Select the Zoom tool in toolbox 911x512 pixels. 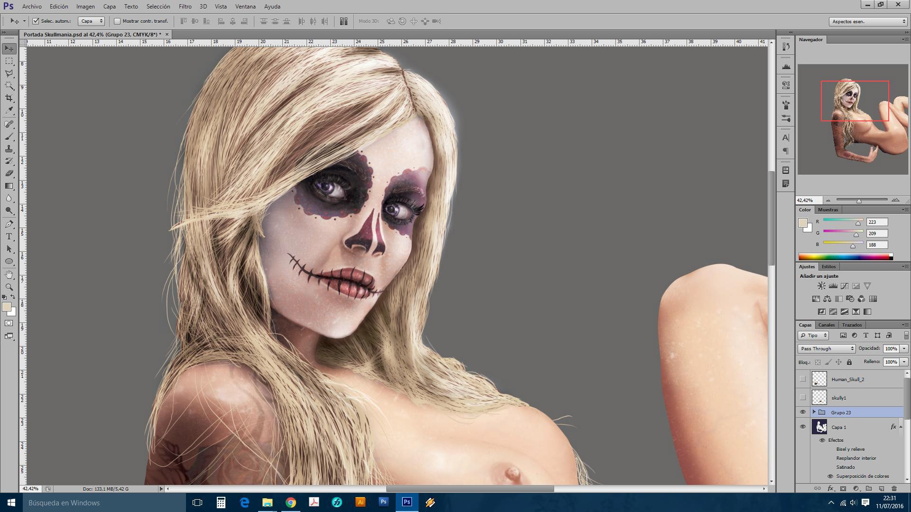pyautogui.click(x=9, y=287)
